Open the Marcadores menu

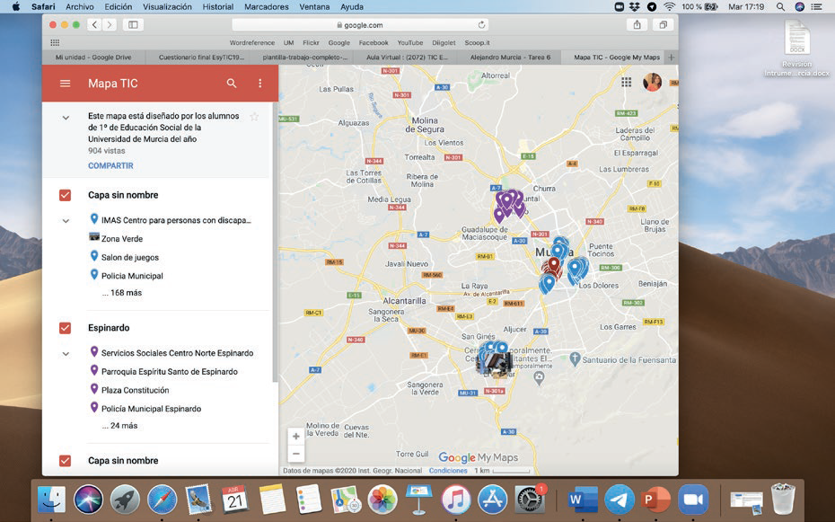[267, 7]
